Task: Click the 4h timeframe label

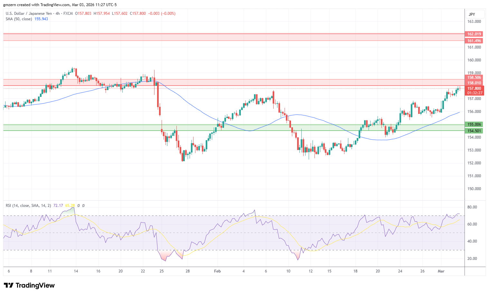Action: pyautogui.click(x=58, y=14)
